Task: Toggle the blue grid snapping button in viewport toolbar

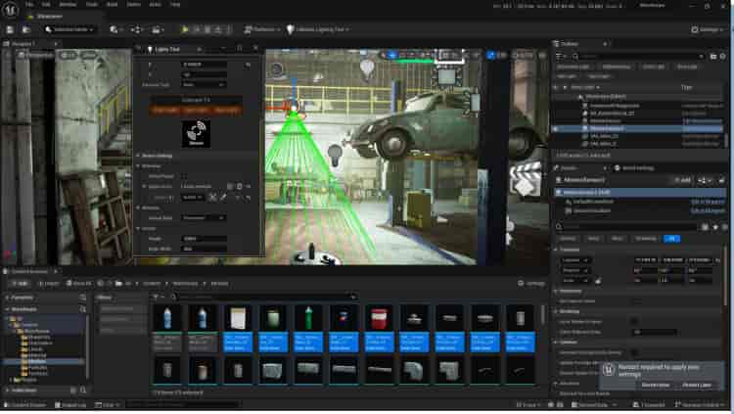Action: (490, 55)
